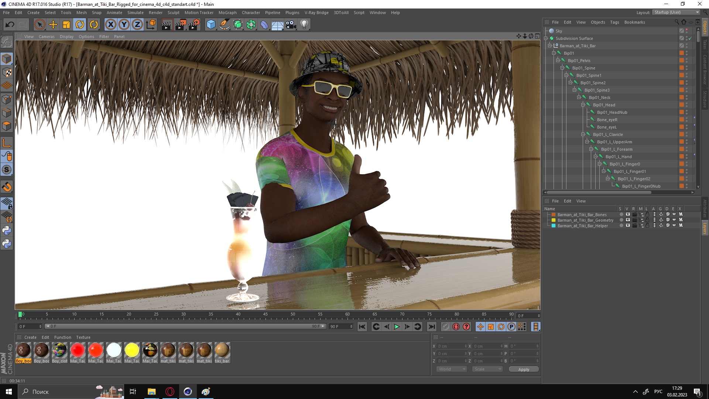
Task: Click the Floor environment icon
Action: click(278, 25)
